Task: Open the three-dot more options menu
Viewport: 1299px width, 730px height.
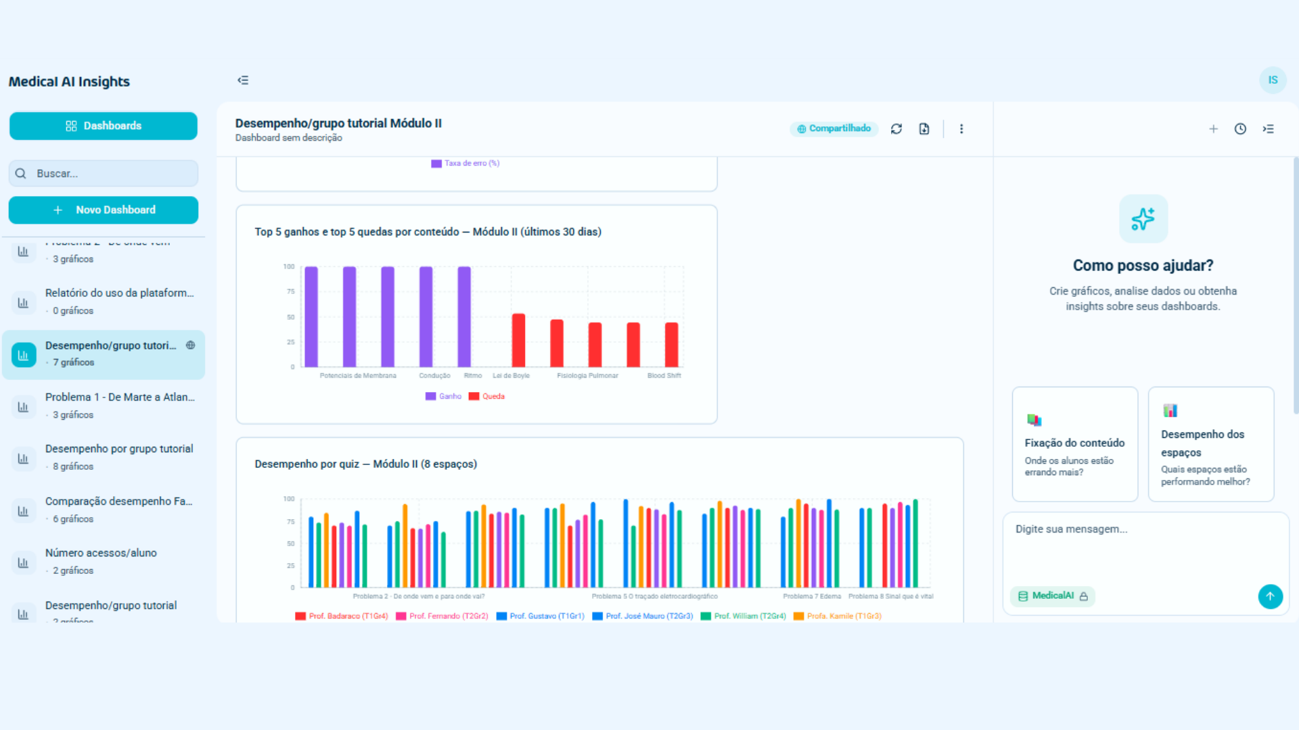Action: click(x=961, y=128)
